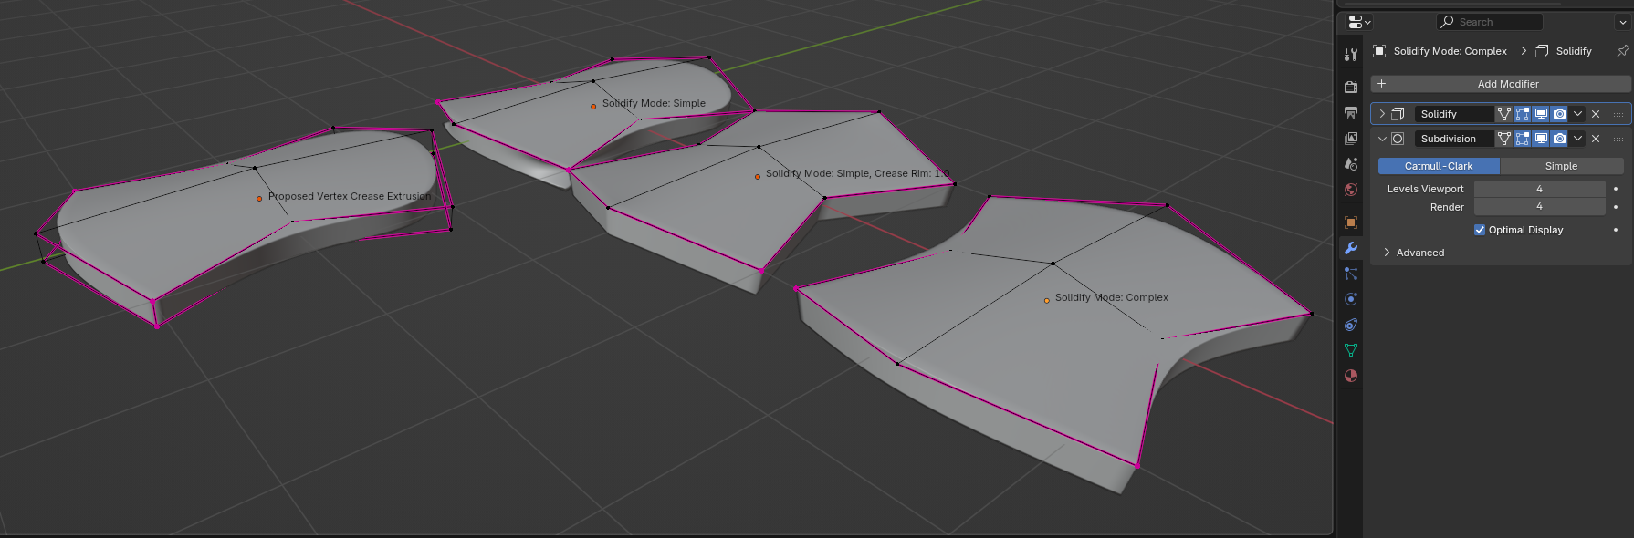Select 'Solidify Mode: Simple' object label

point(654,103)
